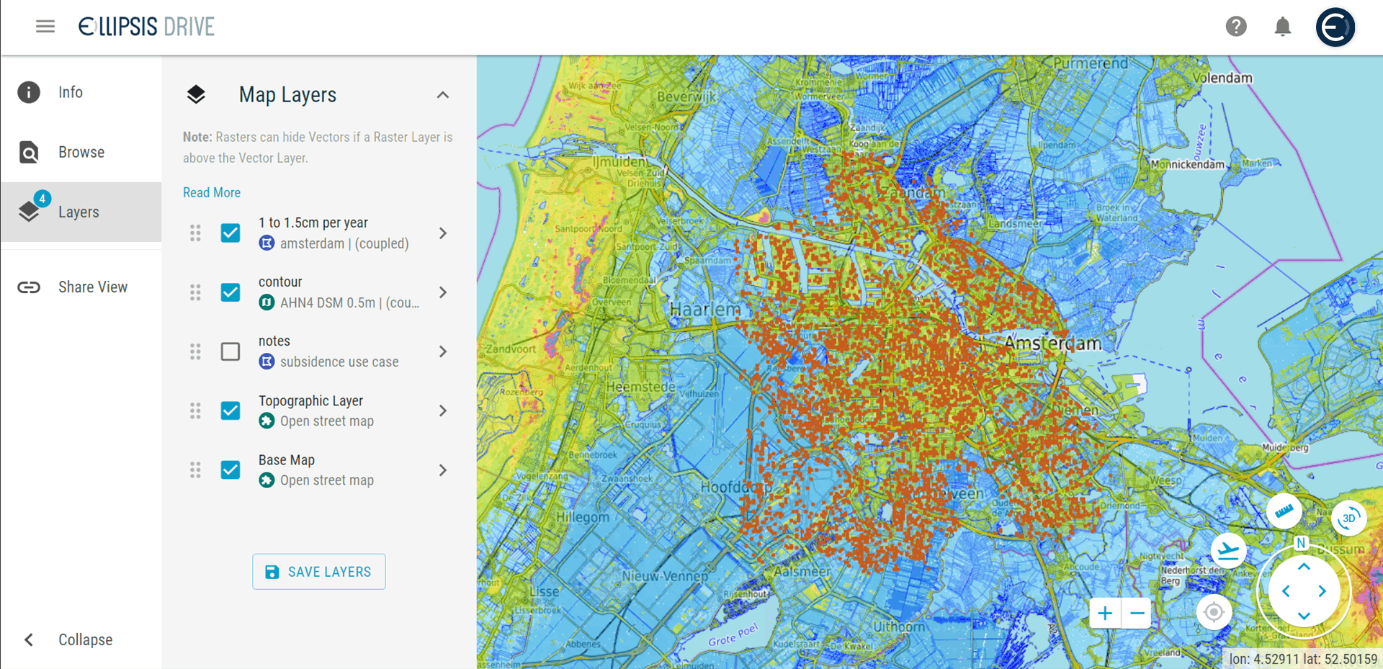
Task: Pan the map east with right arrow
Action: tap(1322, 591)
